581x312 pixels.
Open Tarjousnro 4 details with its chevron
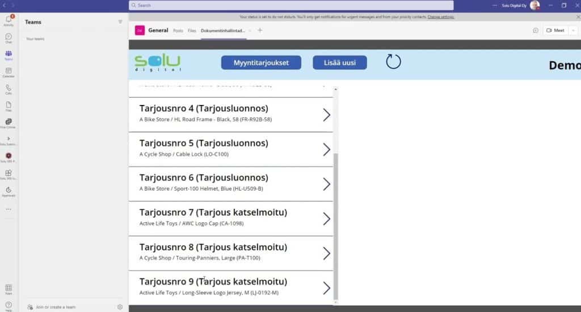(x=326, y=115)
